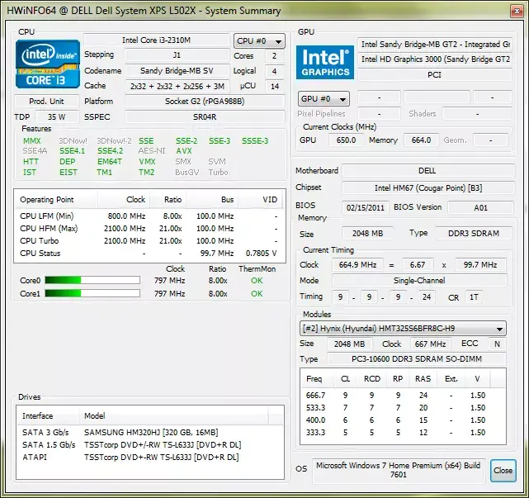529x498 pixels.
Task: Open the CPU #0 selector dropdown
Action: tap(259, 41)
